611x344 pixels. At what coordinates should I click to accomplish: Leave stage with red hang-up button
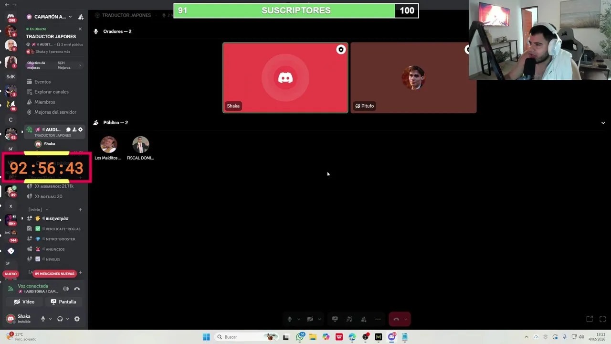[x=396, y=319]
